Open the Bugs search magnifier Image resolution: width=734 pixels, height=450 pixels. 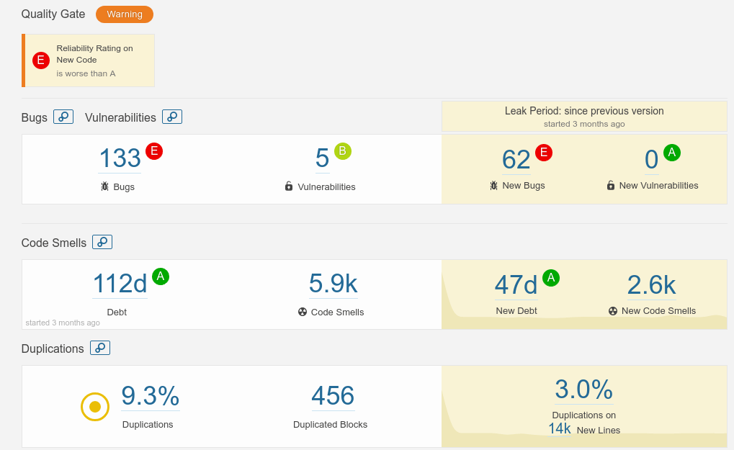(x=63, y=117)
